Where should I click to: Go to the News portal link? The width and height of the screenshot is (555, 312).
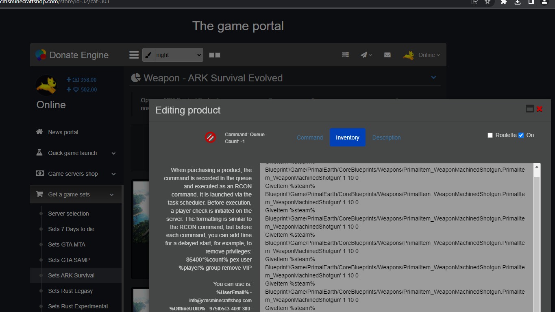(63, 132)
